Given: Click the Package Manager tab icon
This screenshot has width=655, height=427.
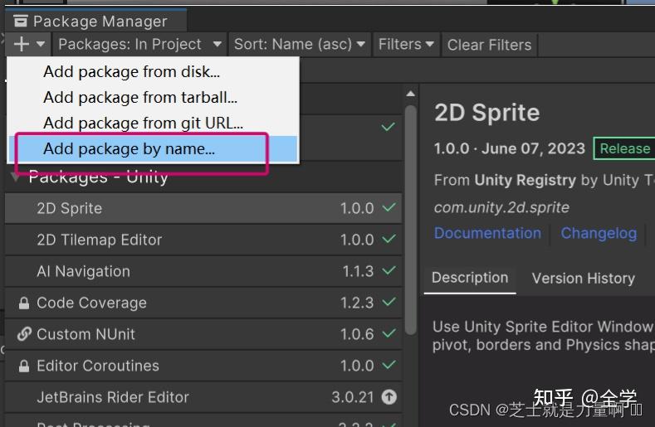Looking at the screenshot, I should 21,21.
